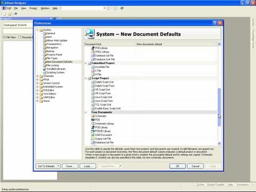Open the Help menu
The height and width of the screenshot is (192, 256).
point(55,9)
